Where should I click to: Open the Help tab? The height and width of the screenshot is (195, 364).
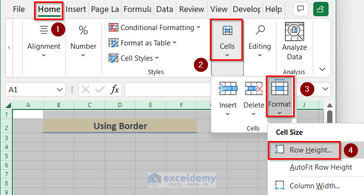[273, 9]
